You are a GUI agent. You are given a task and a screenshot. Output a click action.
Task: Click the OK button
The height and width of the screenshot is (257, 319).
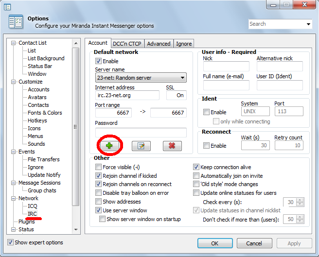point(215,243)
